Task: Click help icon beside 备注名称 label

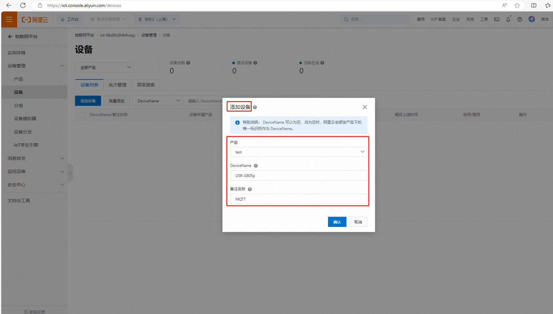Action: pos(250,189)
